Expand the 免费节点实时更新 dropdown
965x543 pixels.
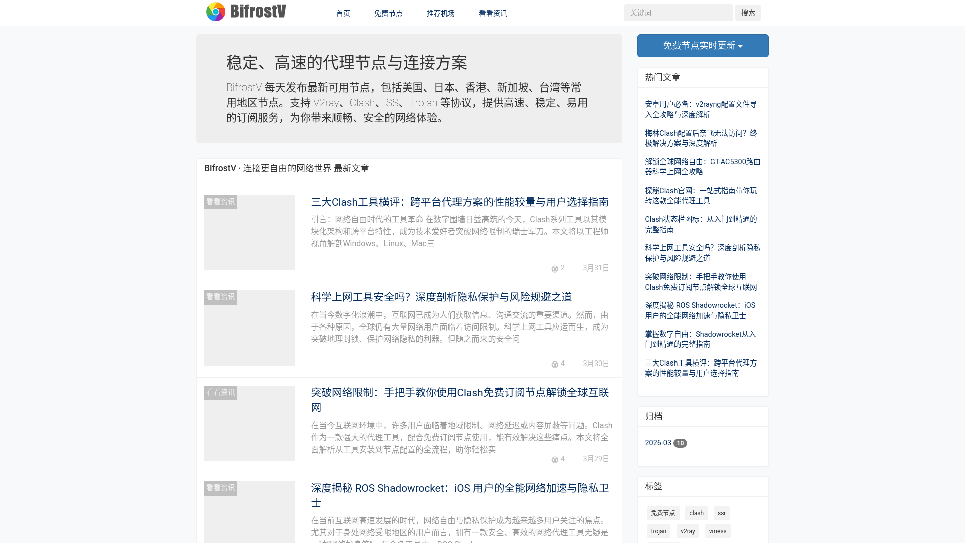[703, 46]
